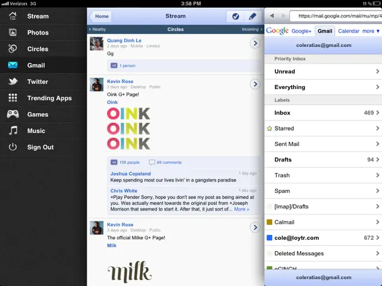Expand the Everything row chevron
382x286 pixels.
(x=377, y=87)
